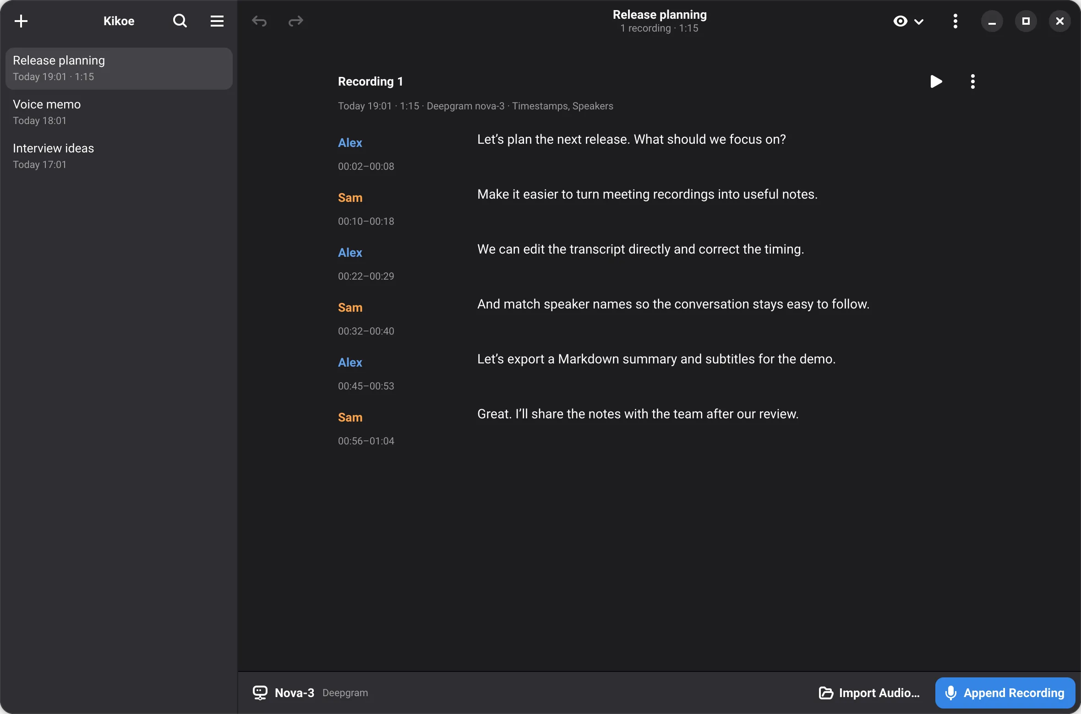
Task: Click text "Let's export a Markdown summary"
Action: click(x=577, y=359)
